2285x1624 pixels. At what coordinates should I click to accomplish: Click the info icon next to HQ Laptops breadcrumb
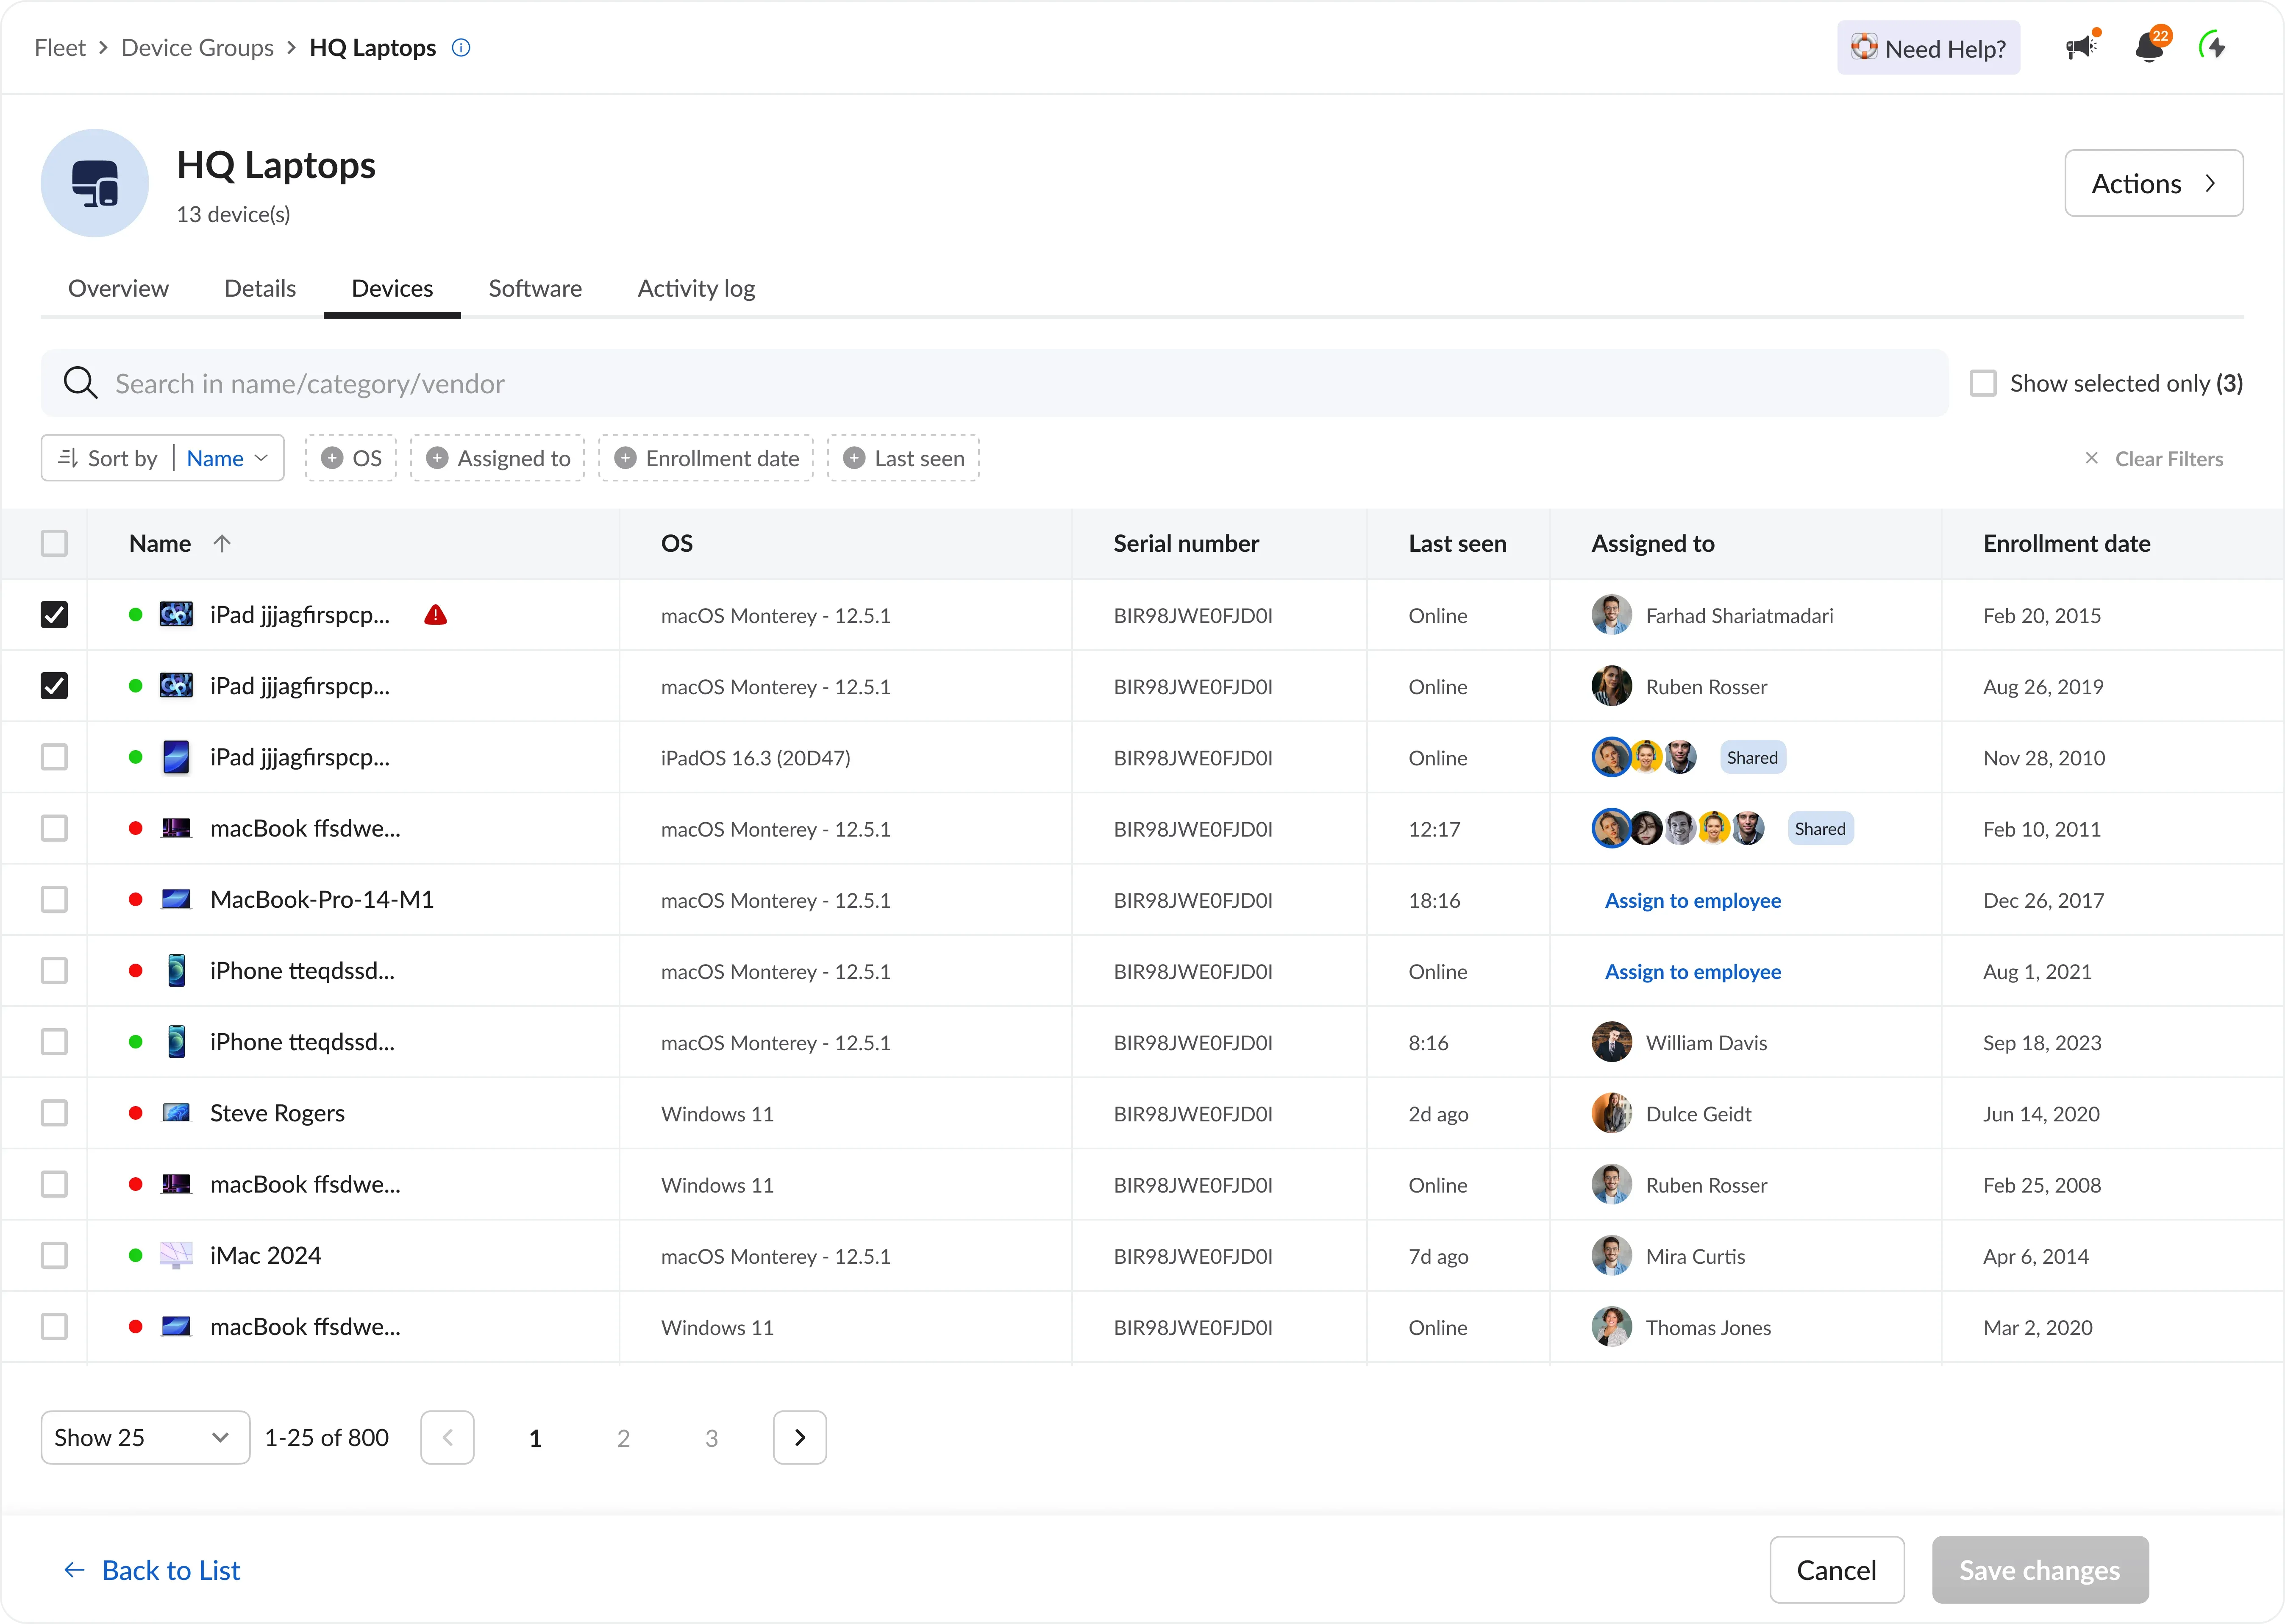[x=461, y=47]
